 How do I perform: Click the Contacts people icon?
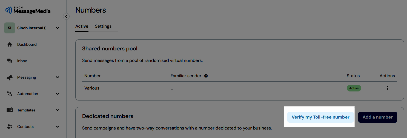coord(10,127)
